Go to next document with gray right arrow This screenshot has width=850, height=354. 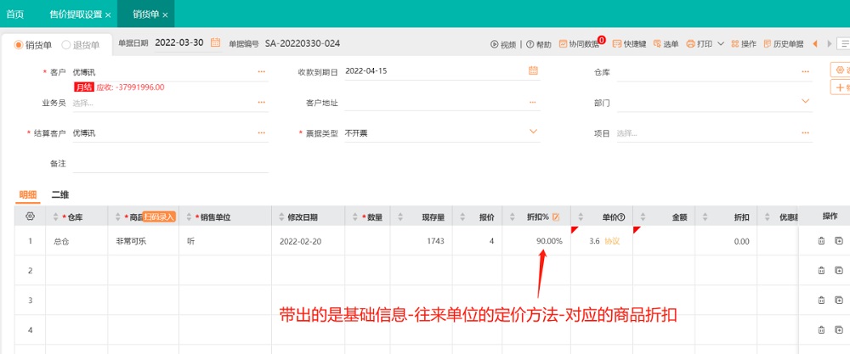click(829, 44)
